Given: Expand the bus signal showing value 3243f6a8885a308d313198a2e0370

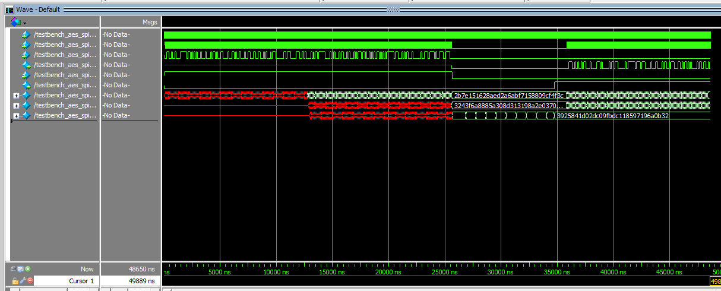Looking at the screenshot, I should tap(17, 105).
